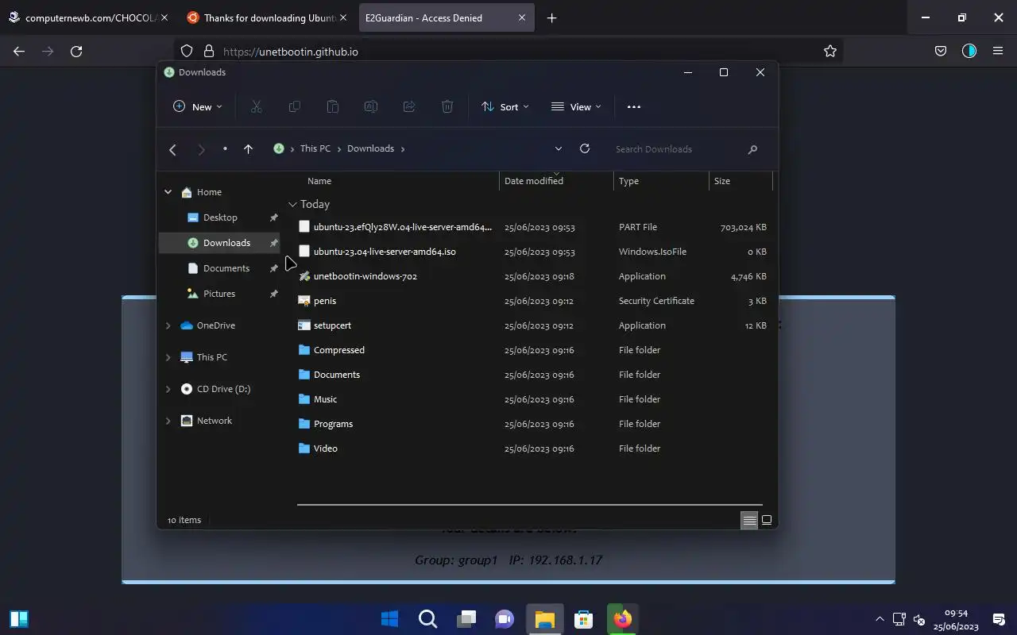Open a new Firefox tab
The width and height of the screenshot is (1017, 635).
(551, 17)
